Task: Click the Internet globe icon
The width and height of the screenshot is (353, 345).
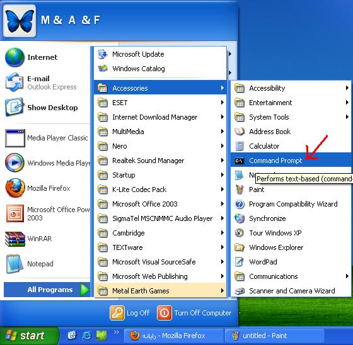Action: point(15,57)
